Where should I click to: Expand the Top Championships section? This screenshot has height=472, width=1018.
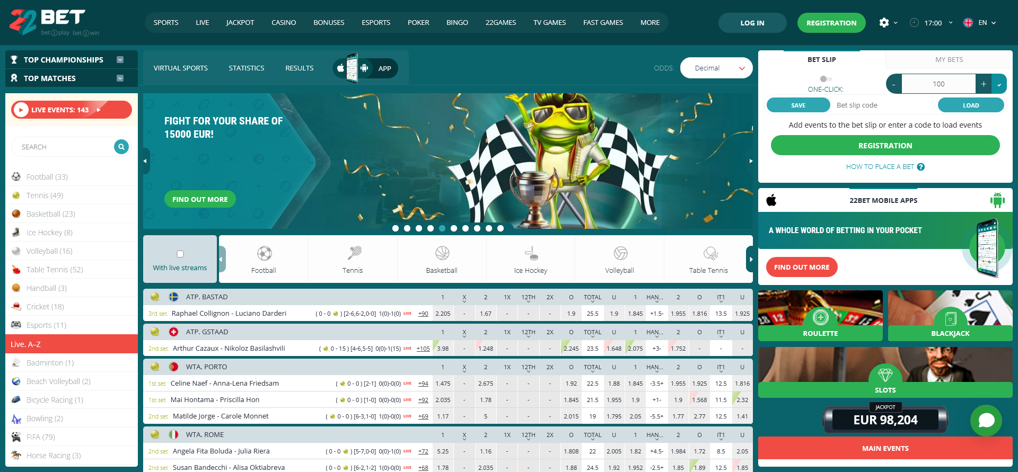120,60
